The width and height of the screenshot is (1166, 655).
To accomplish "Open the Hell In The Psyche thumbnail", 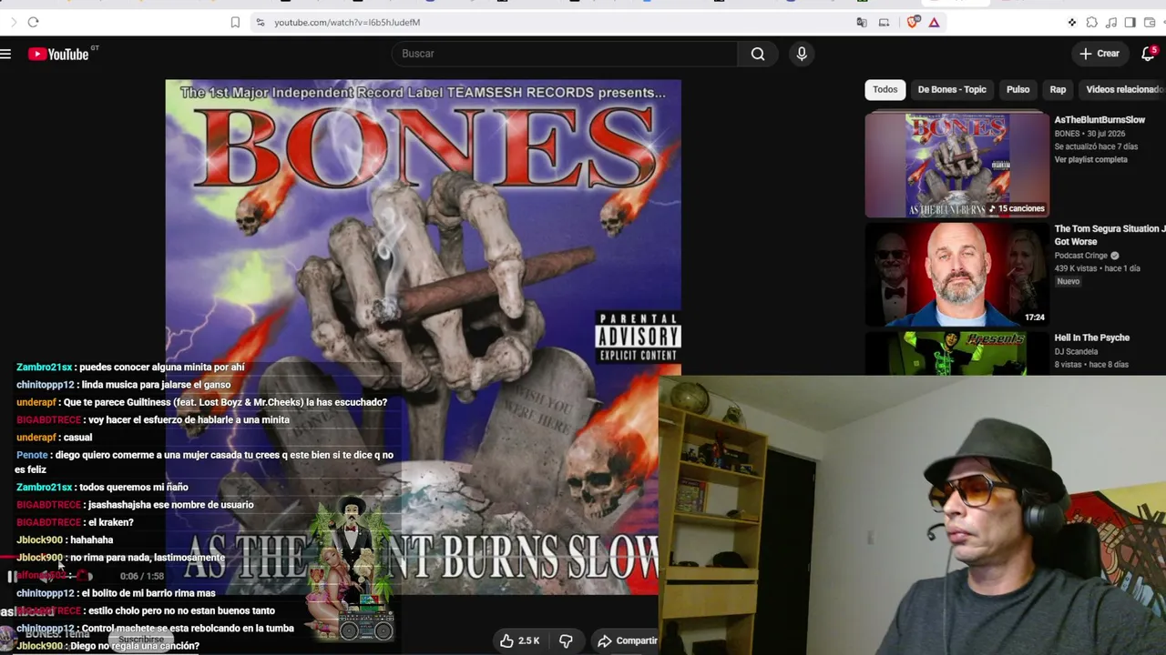I will [x=956, y=353].
